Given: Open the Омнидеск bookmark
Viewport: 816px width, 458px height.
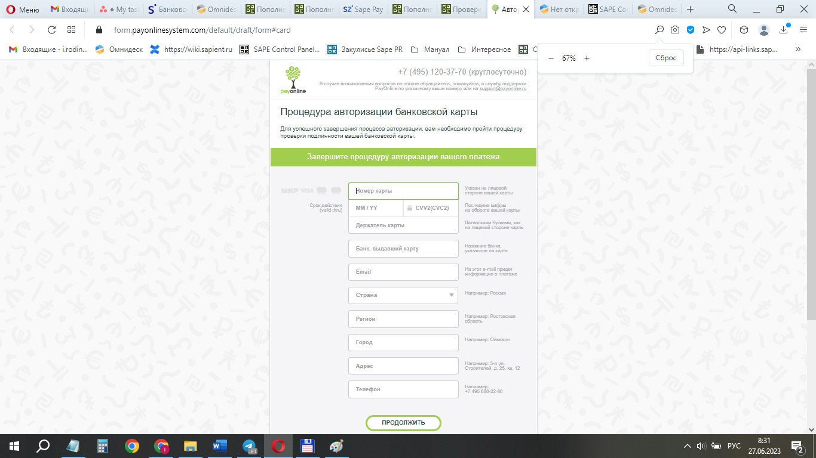Looking at the screenshot, I should pos(119,49).
